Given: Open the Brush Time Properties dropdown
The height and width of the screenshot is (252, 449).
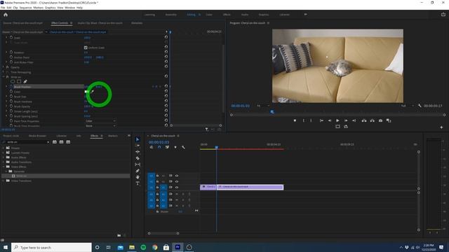Looking at the screenshot, I should (100, 125).
